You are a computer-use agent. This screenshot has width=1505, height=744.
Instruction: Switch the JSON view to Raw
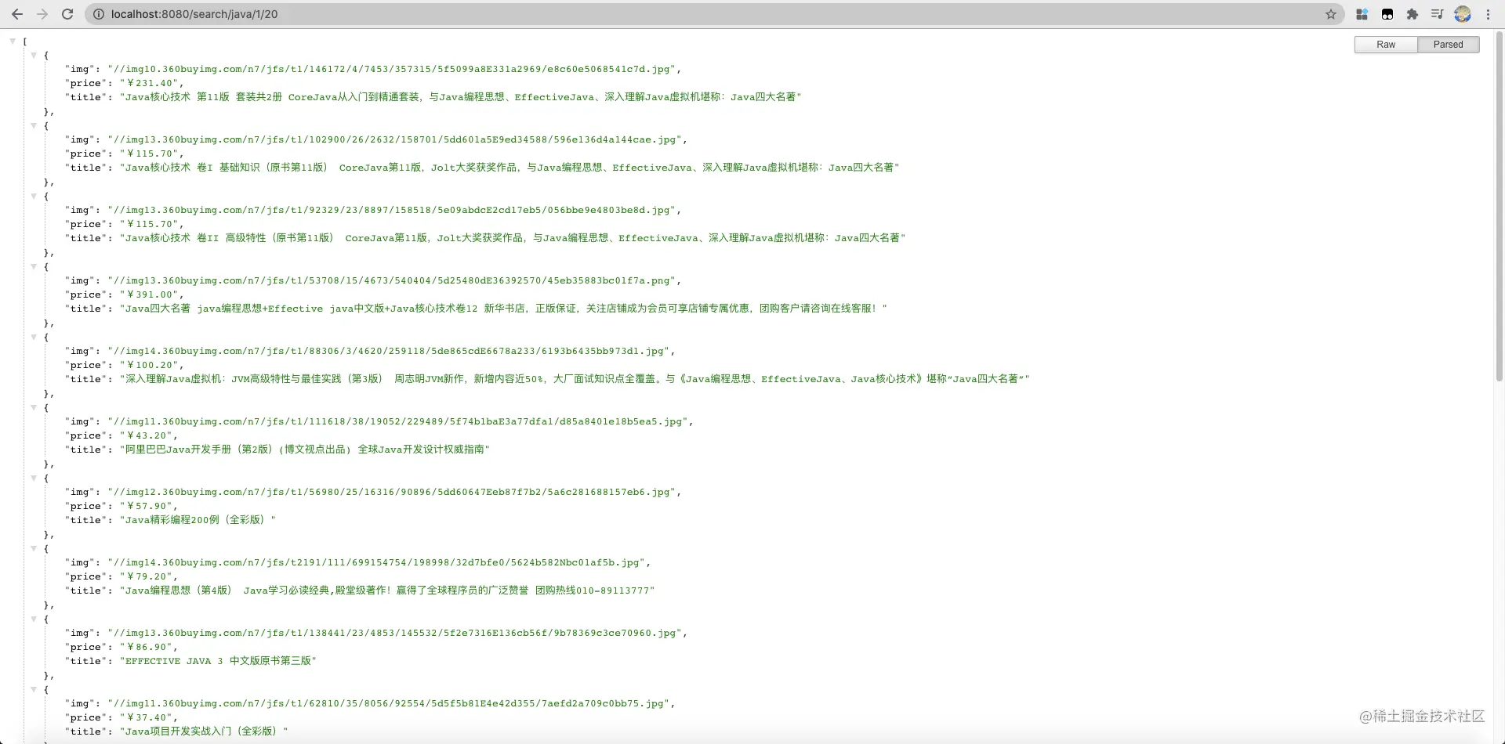point(1386,45)
